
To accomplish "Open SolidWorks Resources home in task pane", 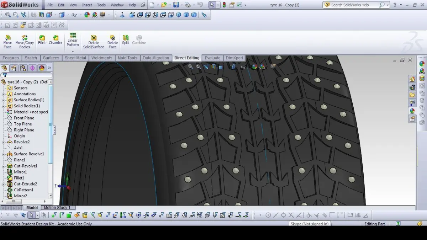I will tap(412, 79).
